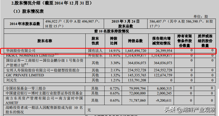Viewport: 219px width, 116px height.
Task: Select "全国社保基金一零三组合" shareholder name
Action: [x=26, y=88]
